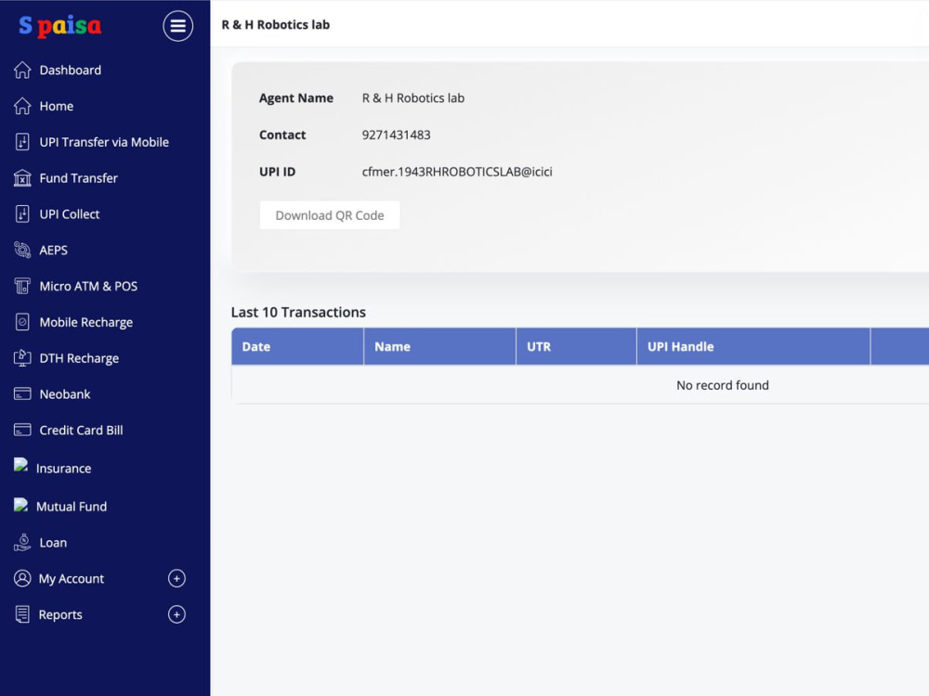Screen dimensions: 929x696
Task: Click the DTH Recharge icon
Action: point(22,358)
